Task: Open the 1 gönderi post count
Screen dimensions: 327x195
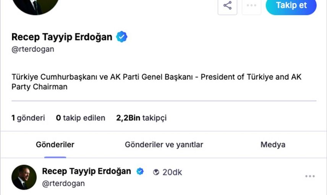Action: click(28, 118)
